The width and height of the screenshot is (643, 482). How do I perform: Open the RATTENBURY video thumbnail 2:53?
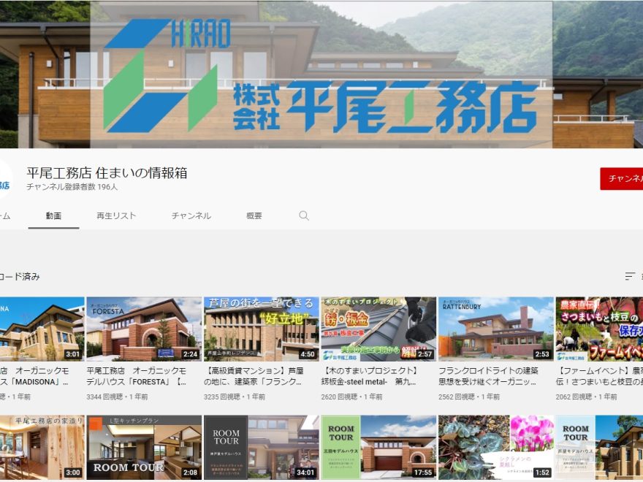(496, 329)
